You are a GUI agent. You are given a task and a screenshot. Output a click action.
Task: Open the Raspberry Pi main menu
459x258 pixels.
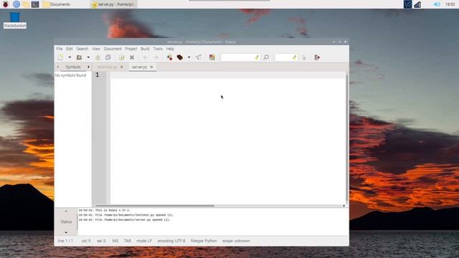point(6,4)
